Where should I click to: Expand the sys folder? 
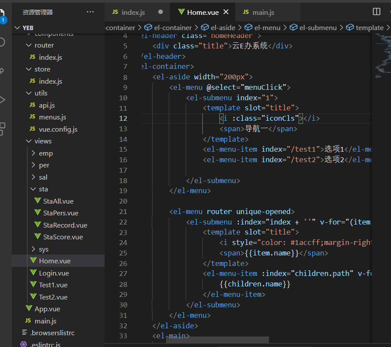[x=33, y=249]
